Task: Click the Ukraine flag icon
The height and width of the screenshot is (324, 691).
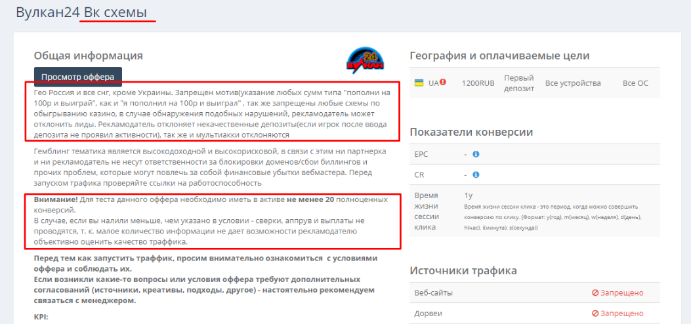Action: tap(419, 83)
